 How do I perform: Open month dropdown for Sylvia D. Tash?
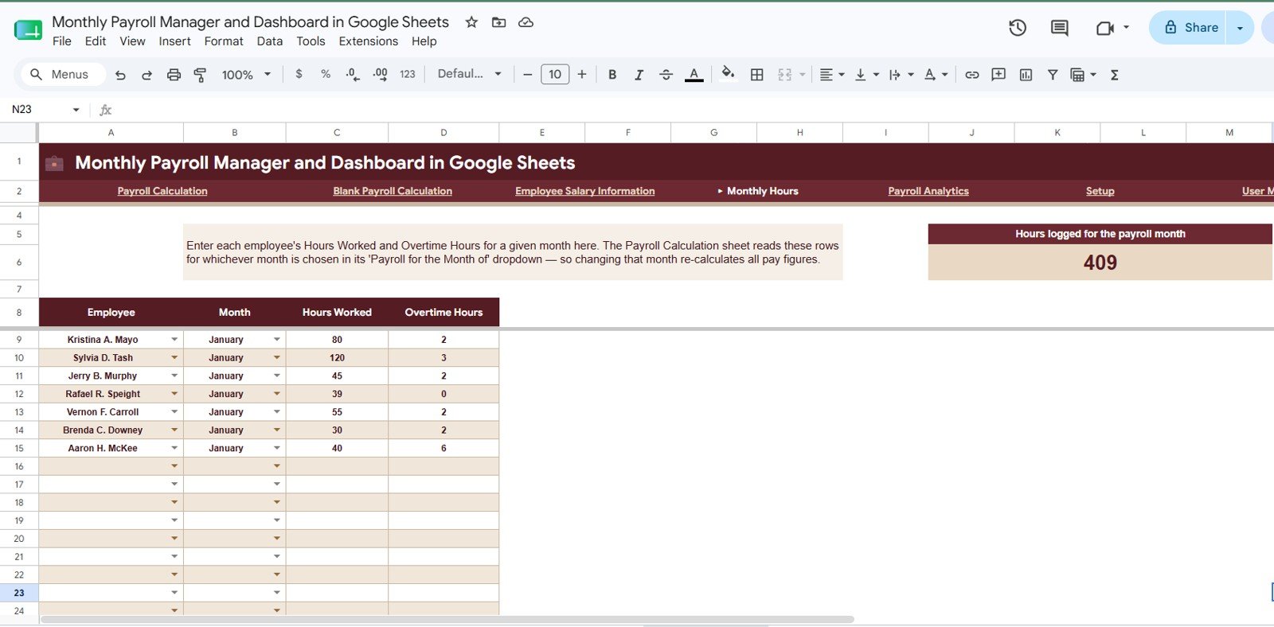[277, 358]
